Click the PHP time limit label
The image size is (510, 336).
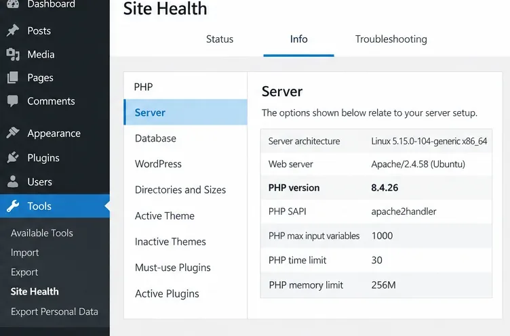click(x=297, y=260)
